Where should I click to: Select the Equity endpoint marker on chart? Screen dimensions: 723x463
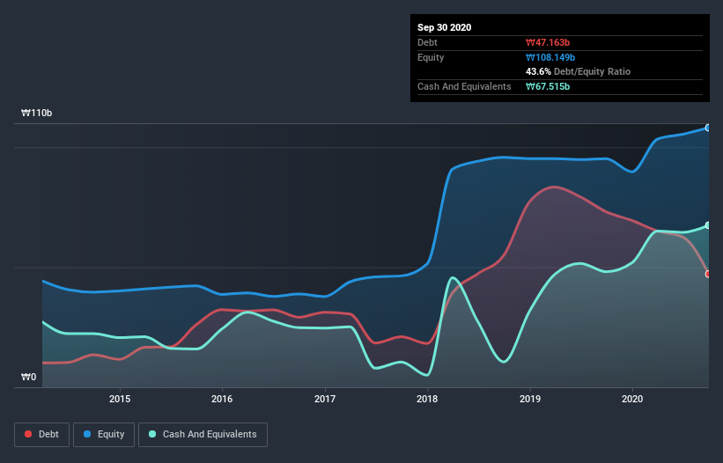(x=708, y=128)
